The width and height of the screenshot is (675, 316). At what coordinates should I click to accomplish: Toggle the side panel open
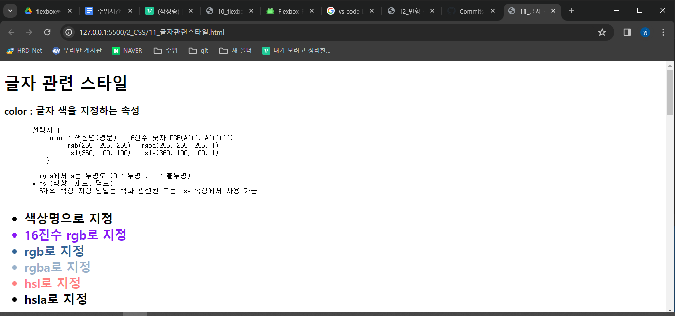tap(626, 31)
